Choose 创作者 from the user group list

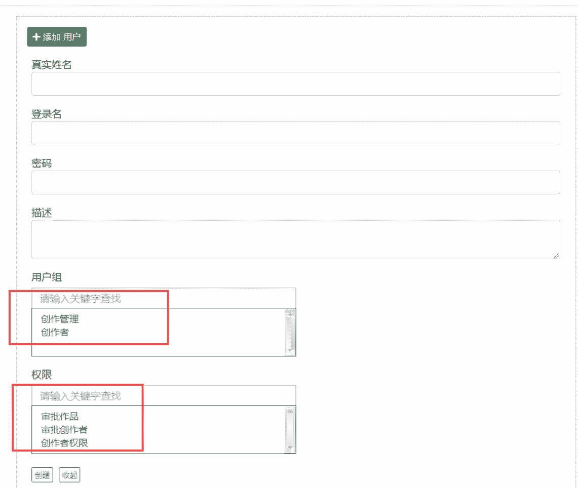55,333
